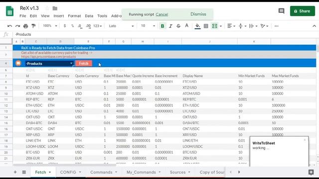Click the horizontal scrollbar

coord(64,165)
